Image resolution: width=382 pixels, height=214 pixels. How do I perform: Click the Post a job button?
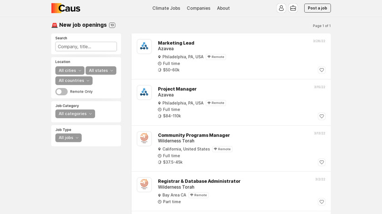coord(317,8)
